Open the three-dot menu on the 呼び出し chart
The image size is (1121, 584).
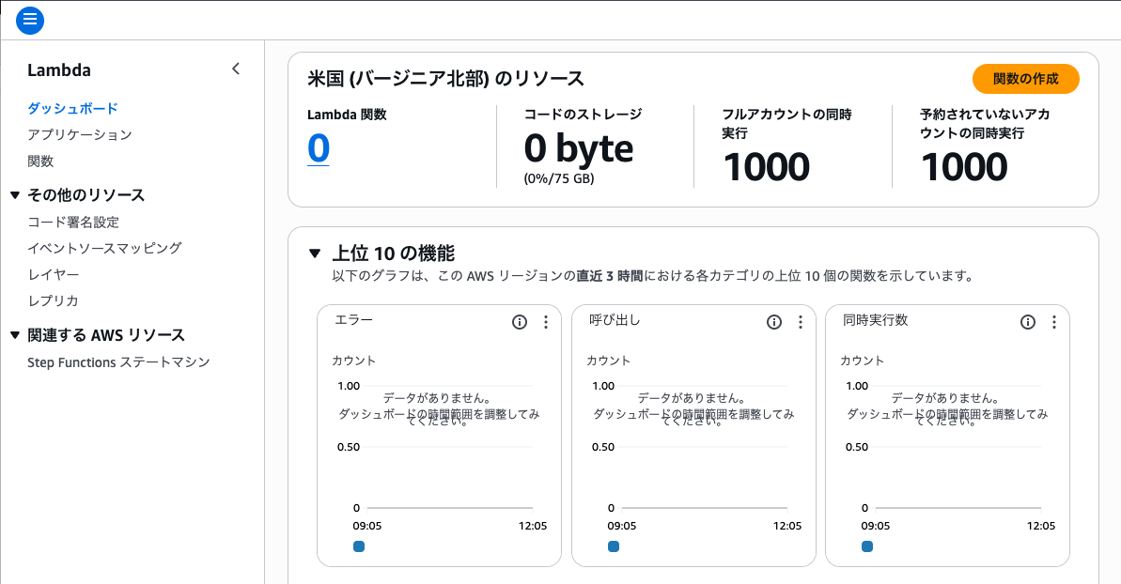click(x=800, y=321)
